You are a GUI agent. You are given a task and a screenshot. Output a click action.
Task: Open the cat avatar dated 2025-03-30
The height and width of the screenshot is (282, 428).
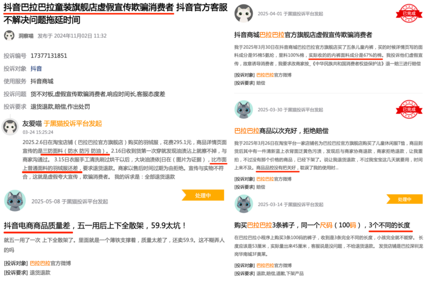(244, 110)
